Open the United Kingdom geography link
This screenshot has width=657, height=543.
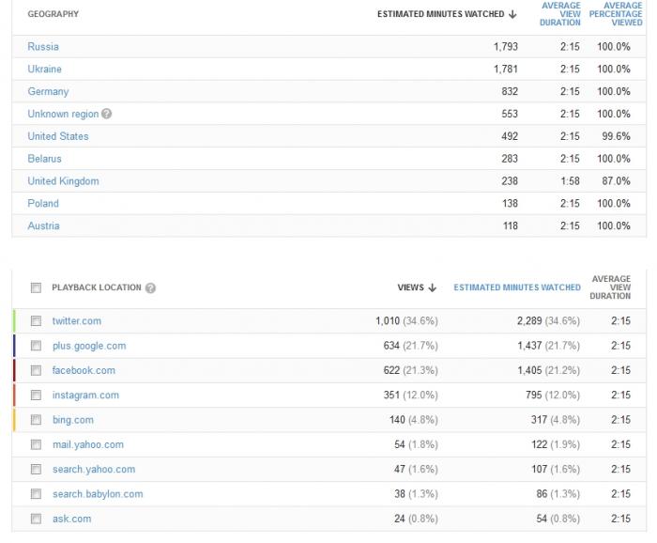pyautogui.click(x=63, y=181)
